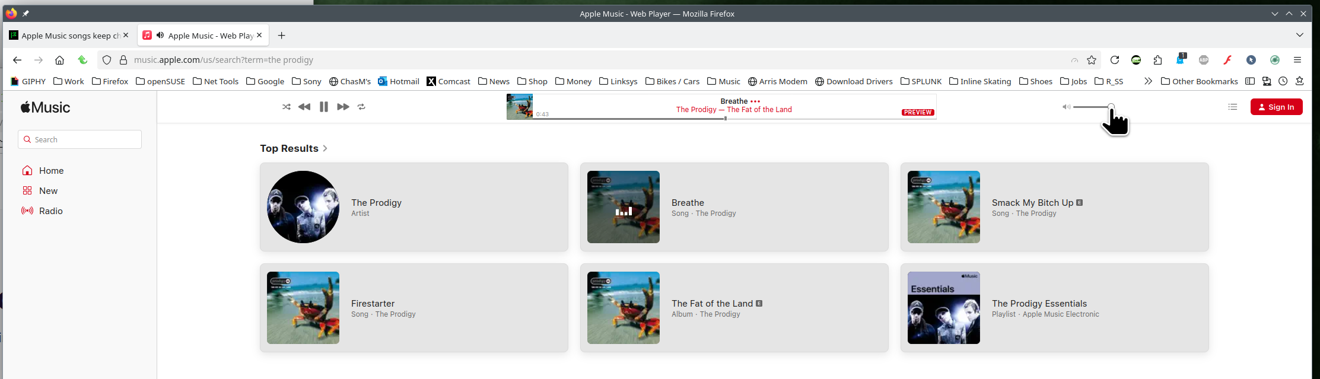Open the Breathe more options dots
Screen dimensions: 1320x379
point(755,101)
